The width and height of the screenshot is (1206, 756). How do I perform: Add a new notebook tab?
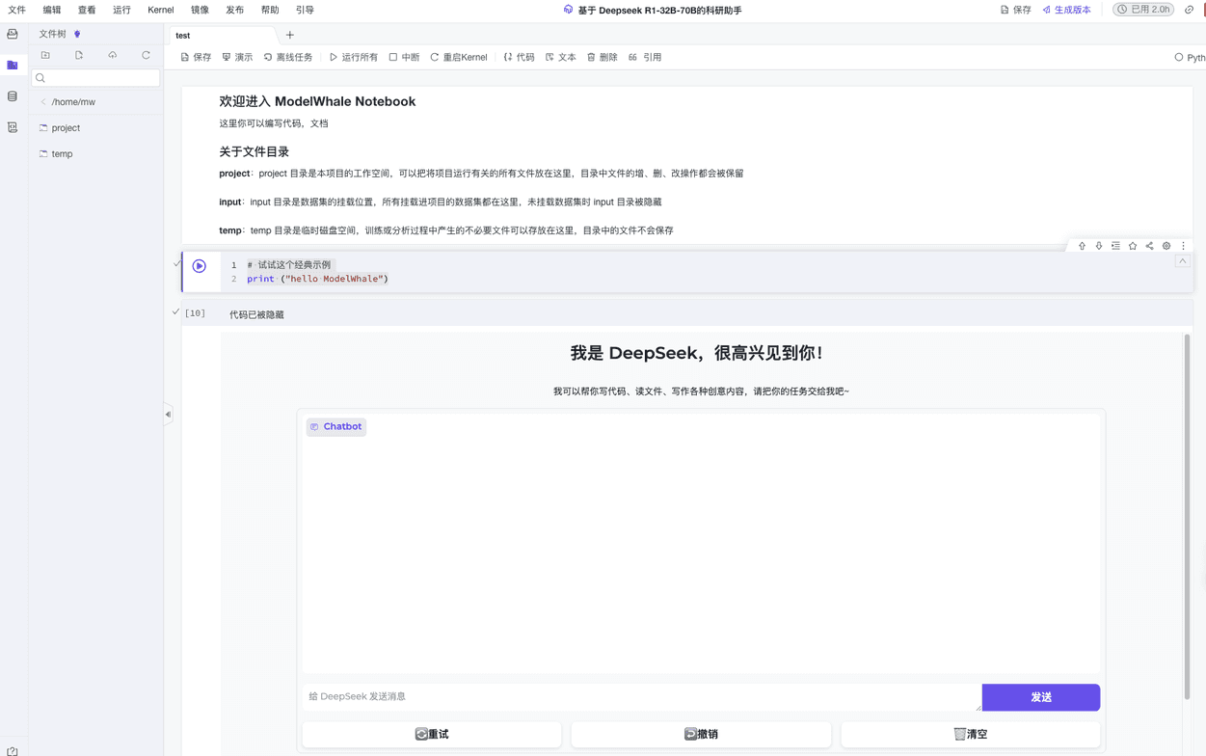290,35
